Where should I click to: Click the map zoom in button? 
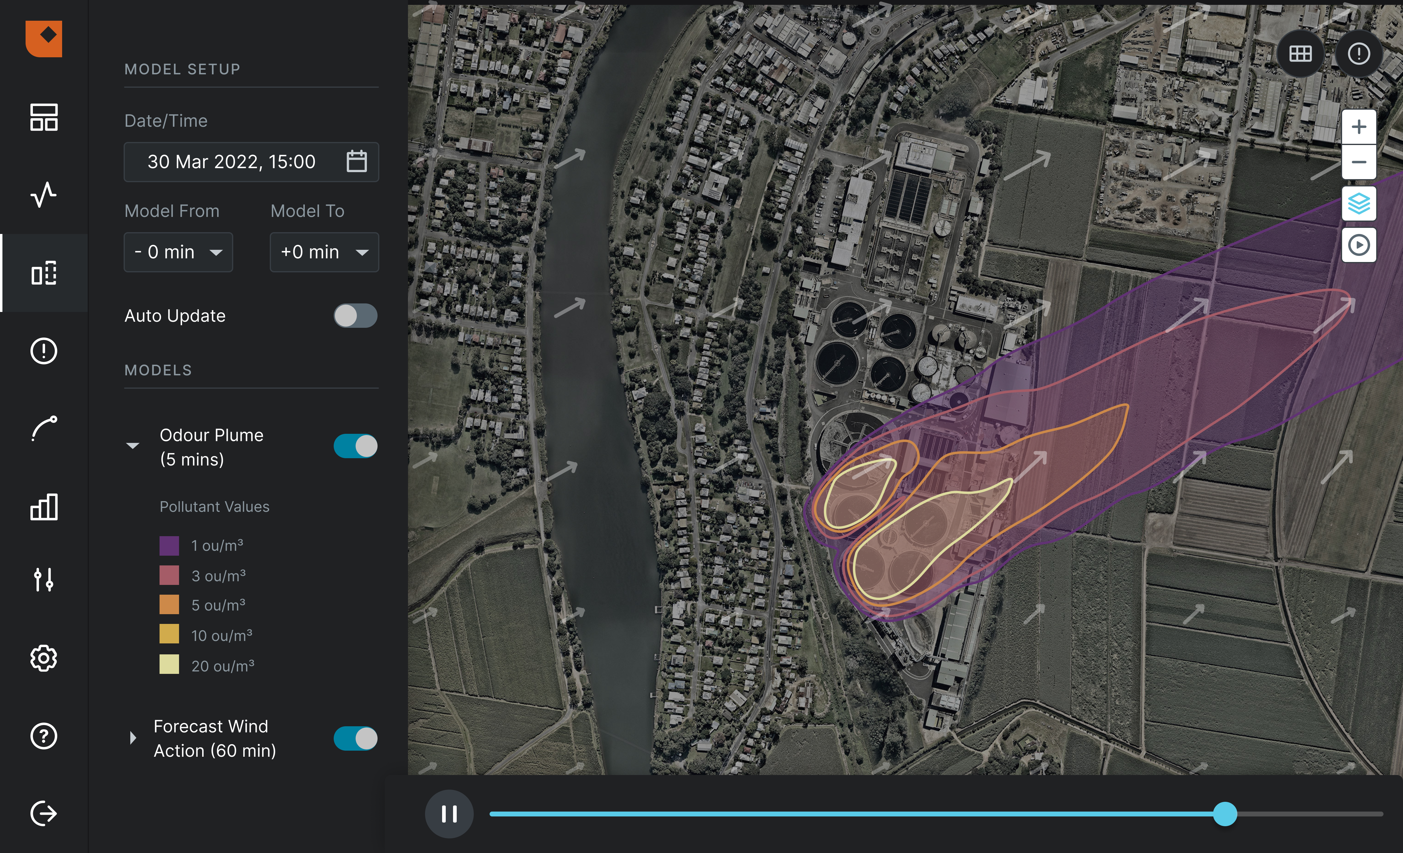[1359, 126]
